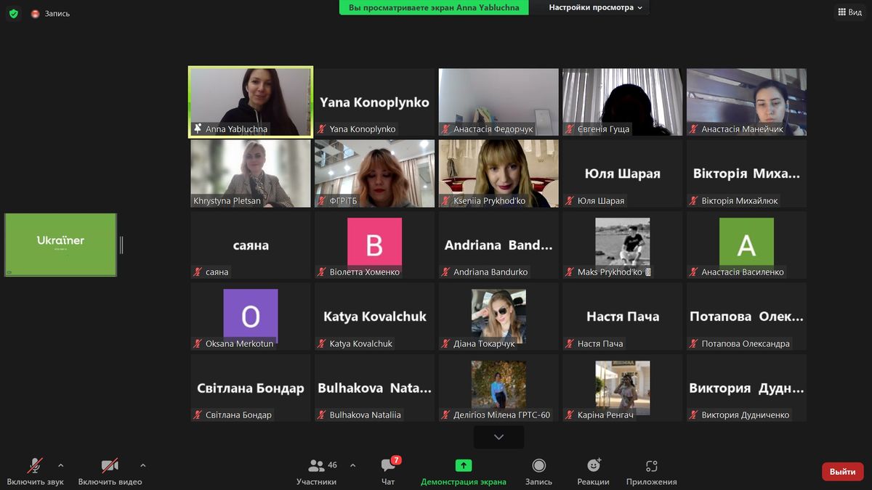Open the Participants panel icon
872x490 pixels.
pyautogui.click(x=317, y=466)
